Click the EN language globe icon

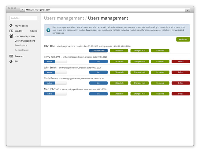click(x=11, y=61)
